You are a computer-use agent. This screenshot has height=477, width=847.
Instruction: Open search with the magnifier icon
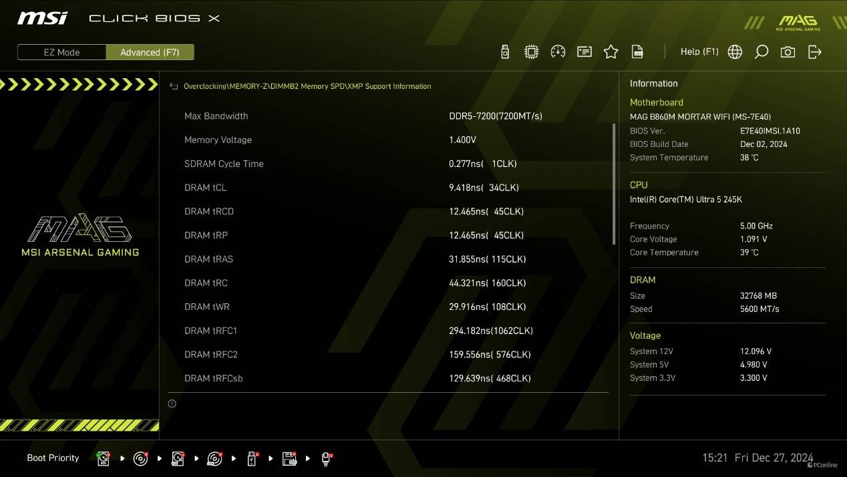pyautogui.click(x=761, y=52)
